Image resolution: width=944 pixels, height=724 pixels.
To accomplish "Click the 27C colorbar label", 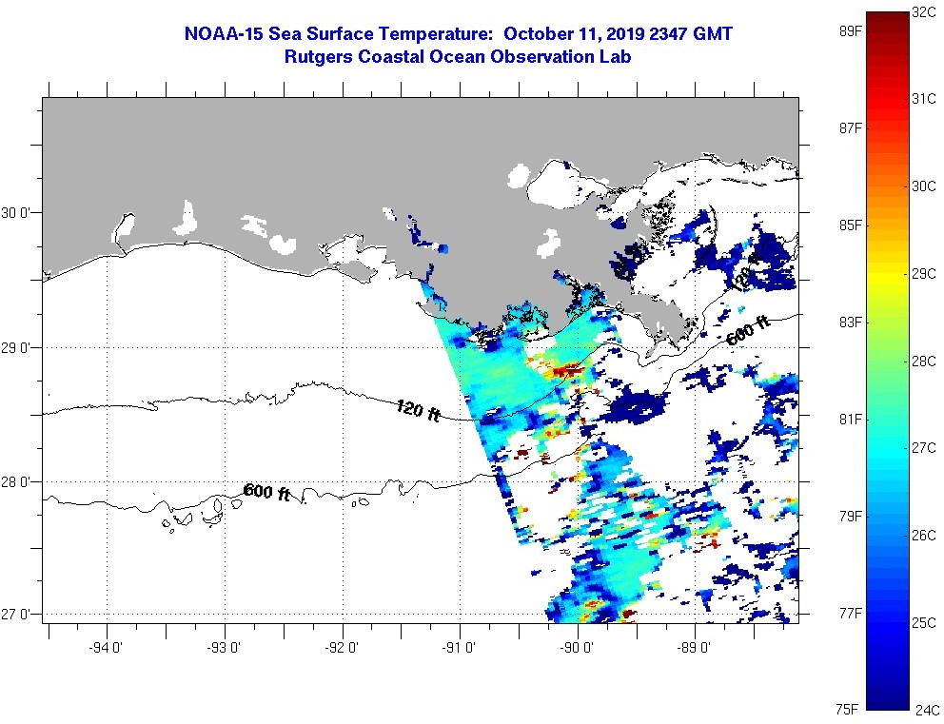I will [x=923, y=448].
